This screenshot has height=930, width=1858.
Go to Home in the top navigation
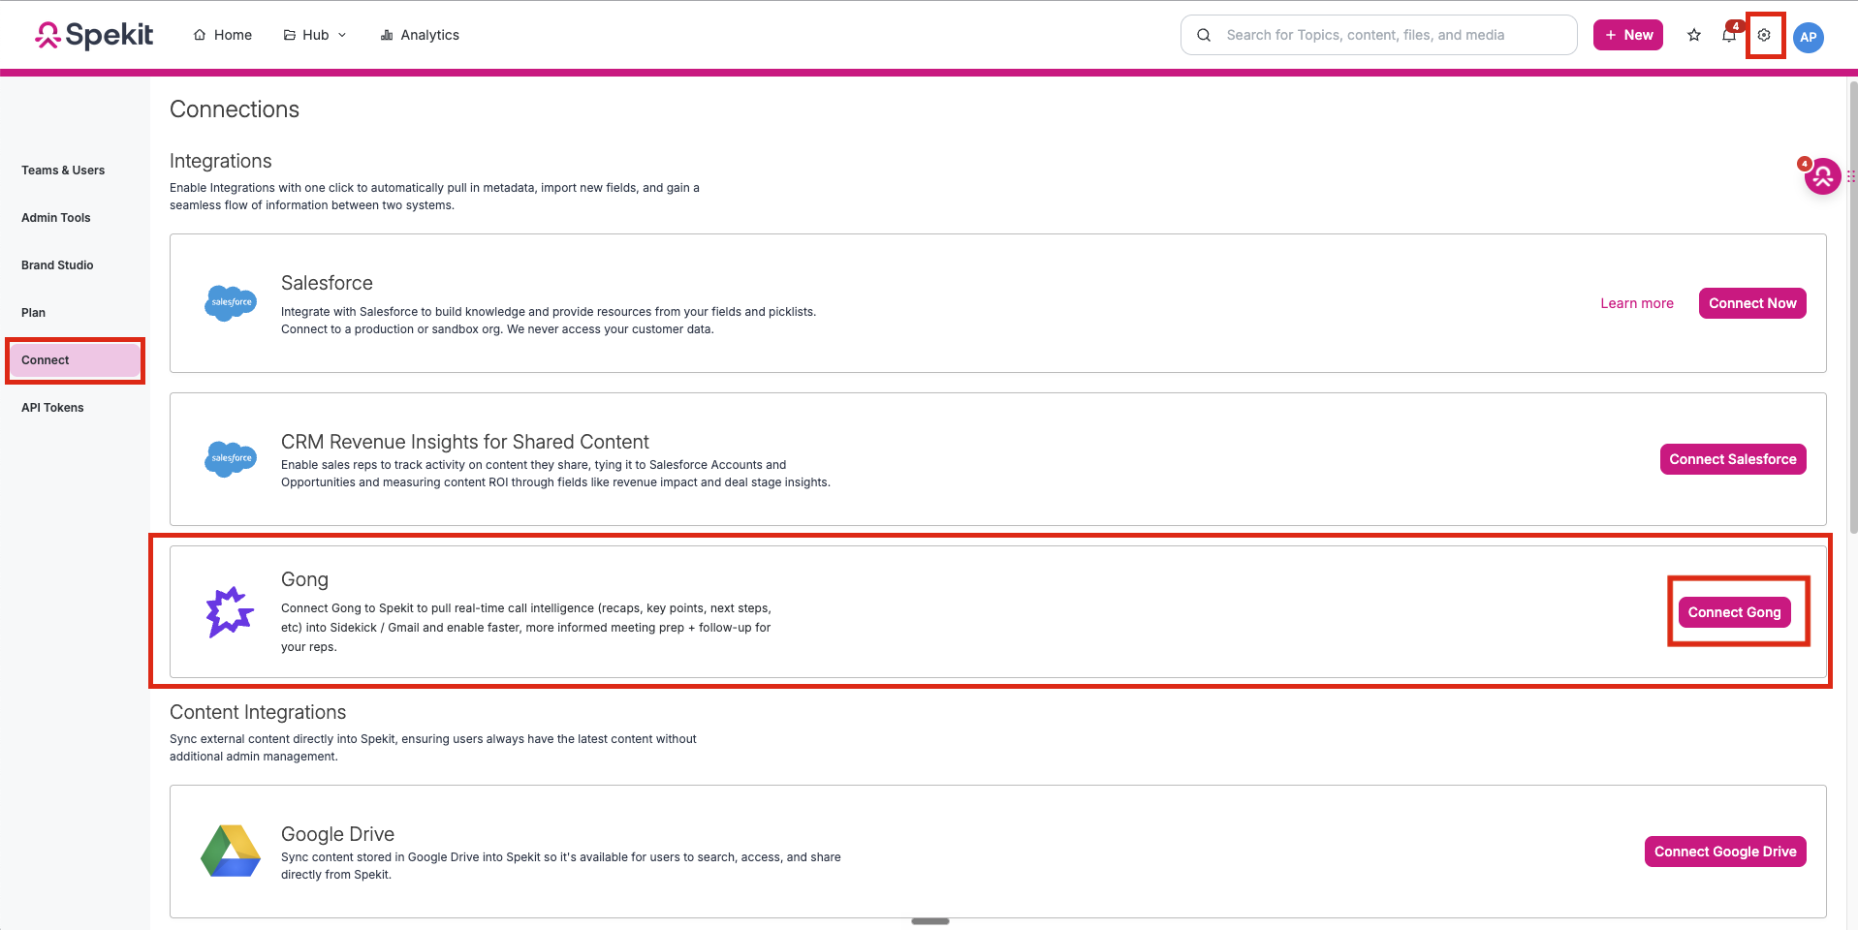(223, 35)
